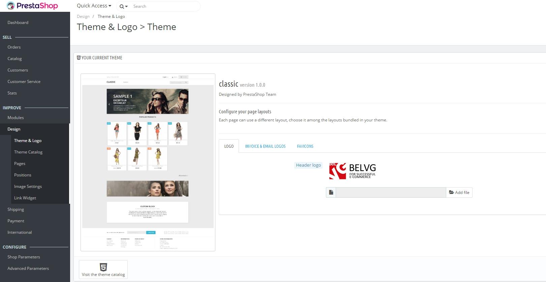Click the SELL section header
This screenshot has width=546, height=282.
[7, 37]
